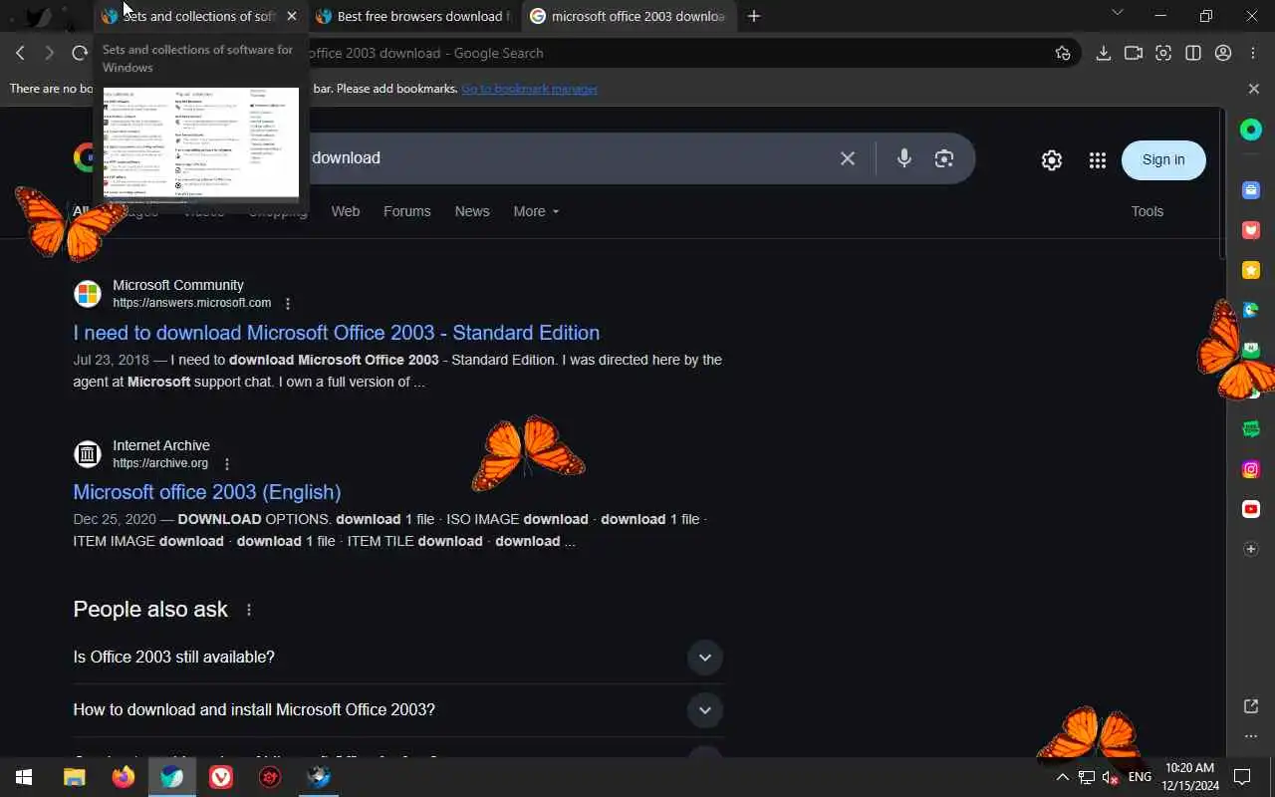This screenshot has width=1275, height=797.
Task: Open Instagram in the sidebar
Action: coord(1251,469)
